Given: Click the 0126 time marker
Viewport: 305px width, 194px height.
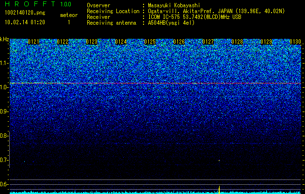Looking at the screenshot, I should coord(179,42).
